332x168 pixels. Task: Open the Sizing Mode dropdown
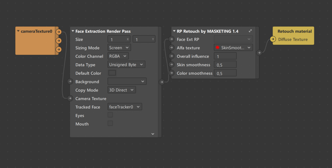click(x=120, y=48)
